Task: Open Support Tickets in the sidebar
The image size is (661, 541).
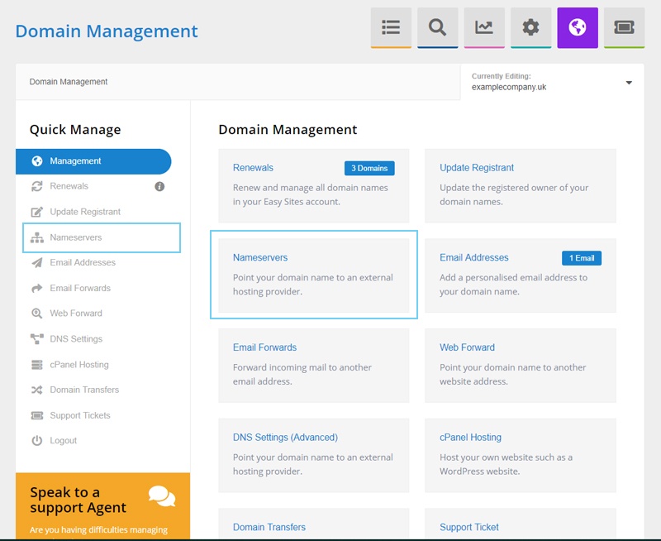Action: pyautogui.click(x=80, y=415)
